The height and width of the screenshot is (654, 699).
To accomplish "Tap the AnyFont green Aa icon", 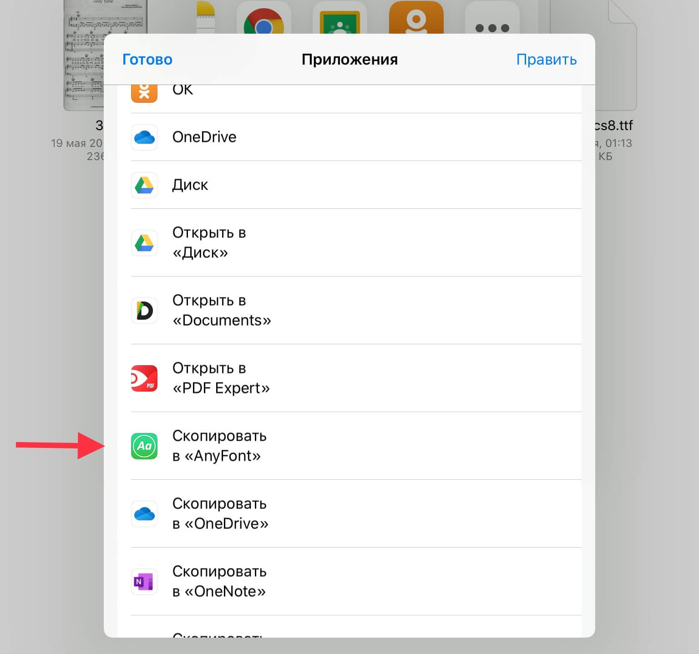I will (144, 446).
